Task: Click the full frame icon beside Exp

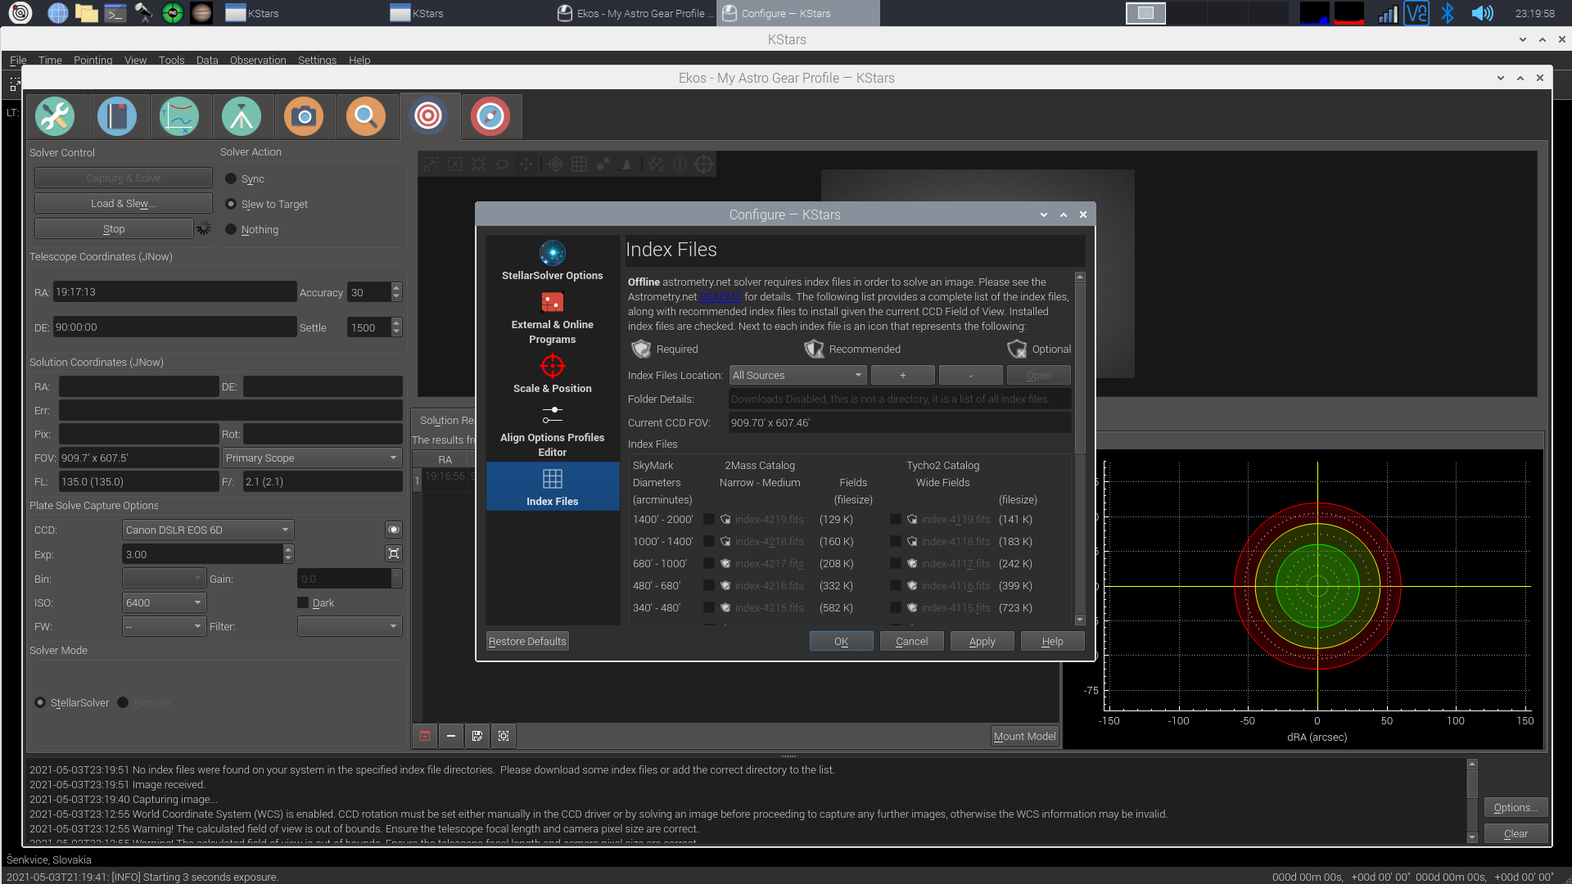Action: coord(394,554)
